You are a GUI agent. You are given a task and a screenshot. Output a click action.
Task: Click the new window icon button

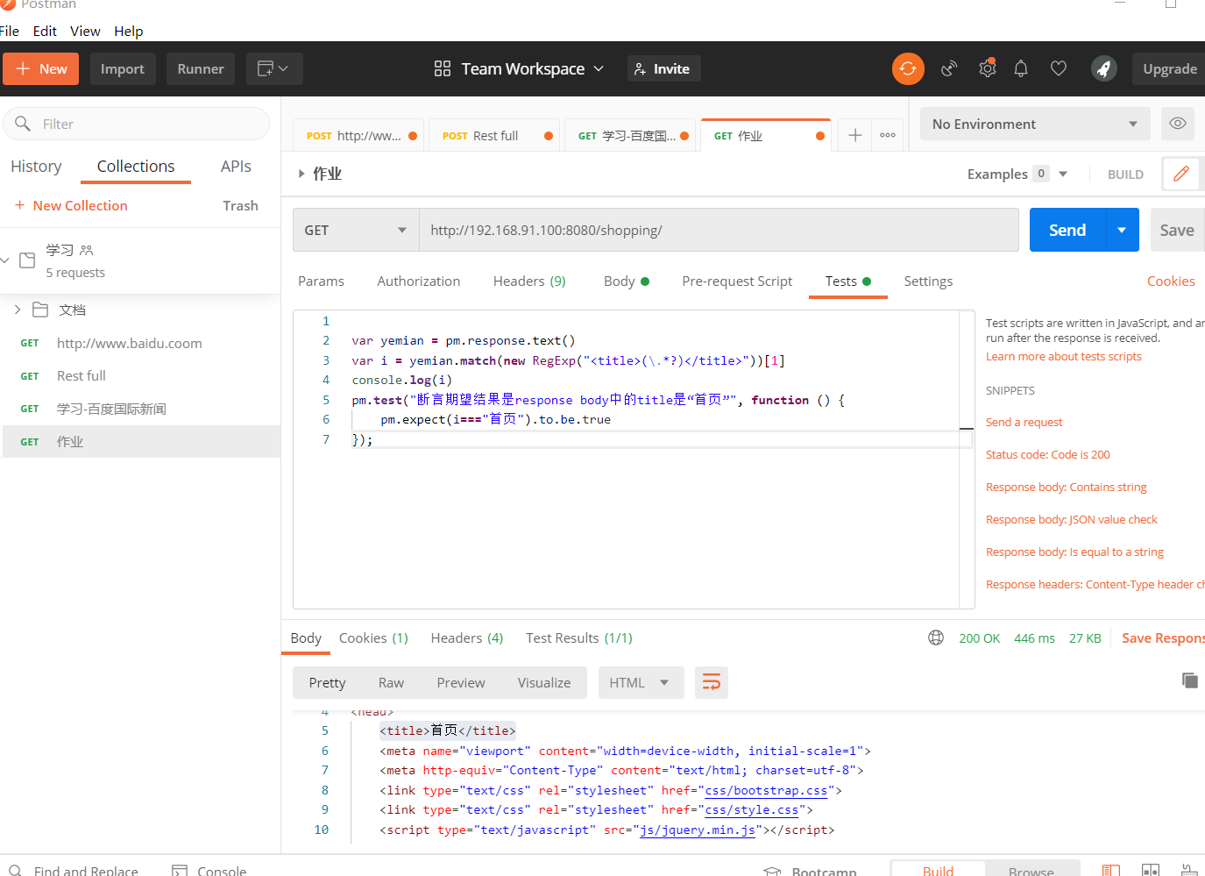[x=274, y=68]
